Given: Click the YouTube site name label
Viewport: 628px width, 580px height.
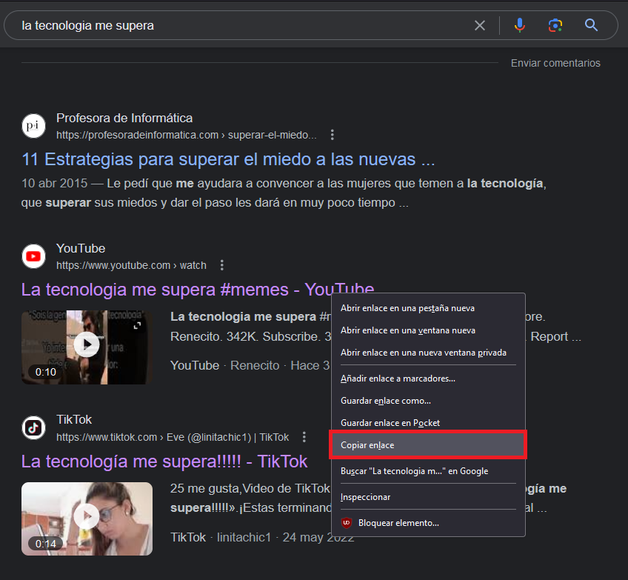Looking at the screenshot, I should 81,248.
